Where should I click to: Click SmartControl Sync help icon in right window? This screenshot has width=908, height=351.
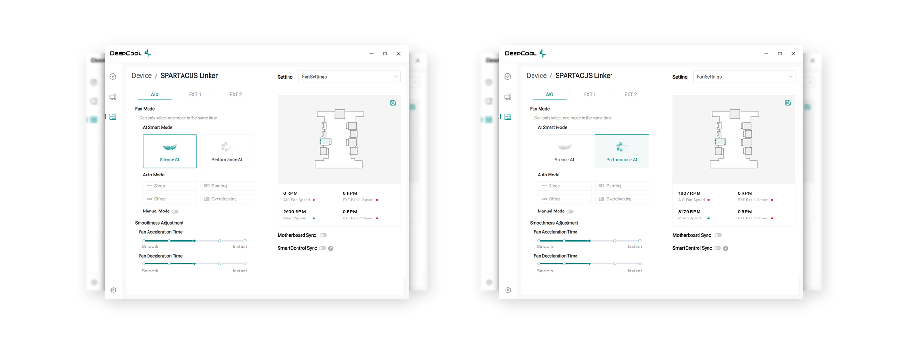click(x=725, y=248)
